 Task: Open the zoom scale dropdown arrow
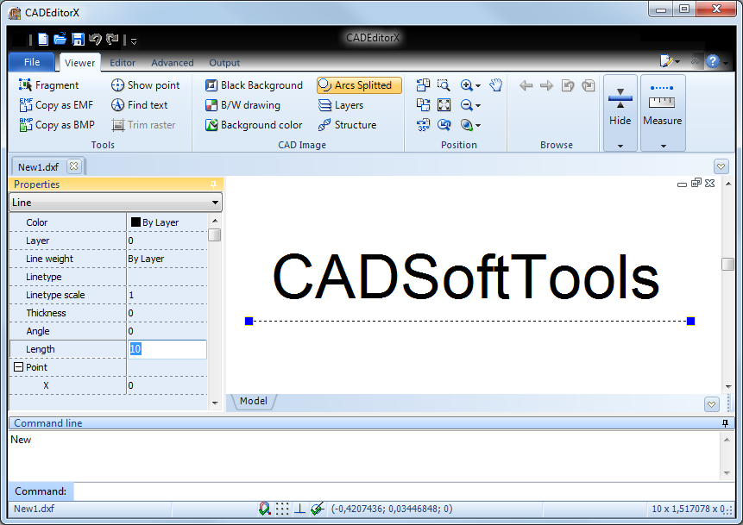[478, 126]
